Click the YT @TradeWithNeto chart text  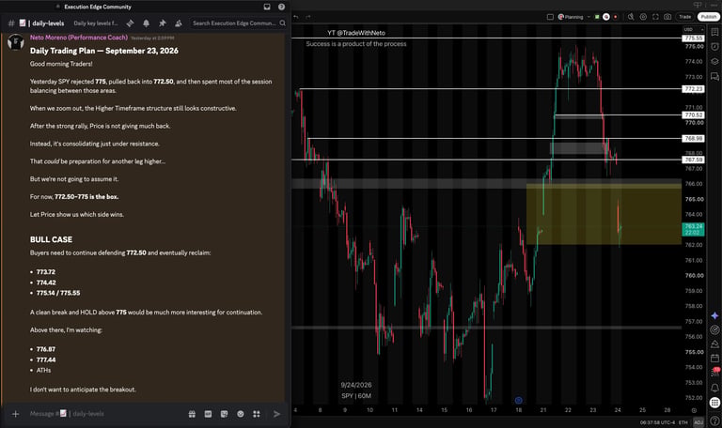356,33
